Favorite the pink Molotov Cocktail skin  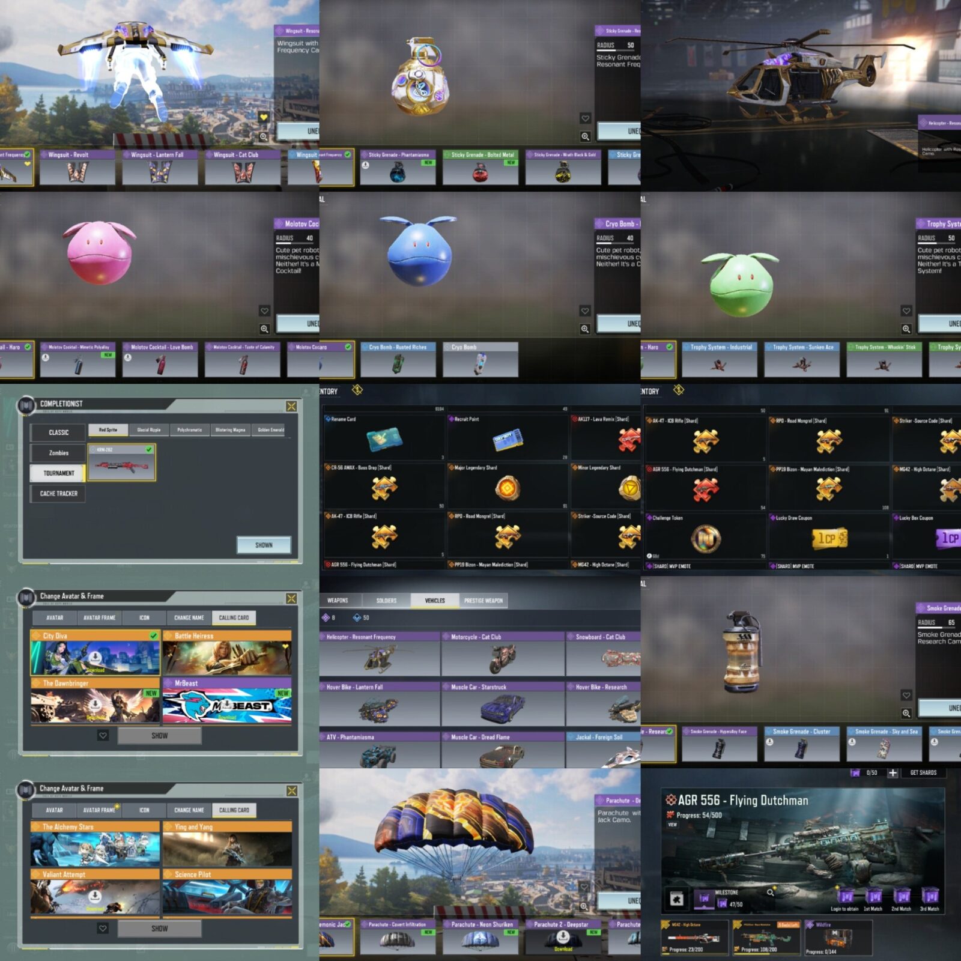(264, 311)
